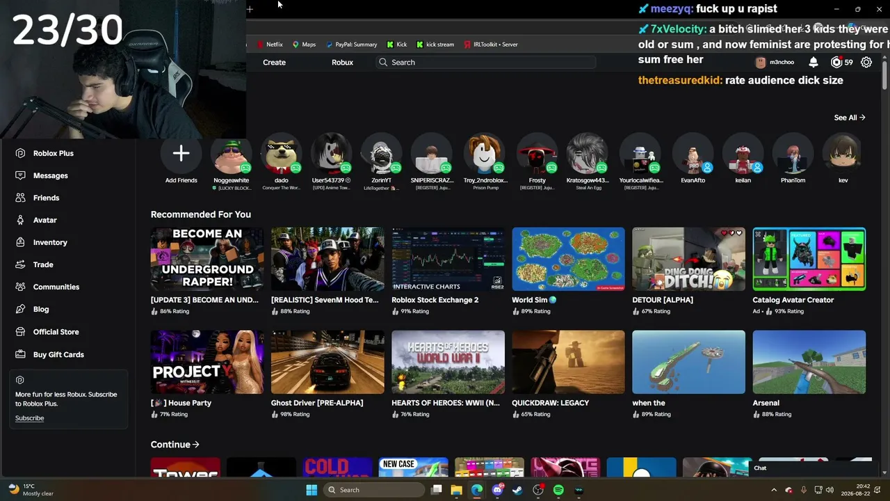
Task: Show hidden system tray icons
Action: click(774, 490)
